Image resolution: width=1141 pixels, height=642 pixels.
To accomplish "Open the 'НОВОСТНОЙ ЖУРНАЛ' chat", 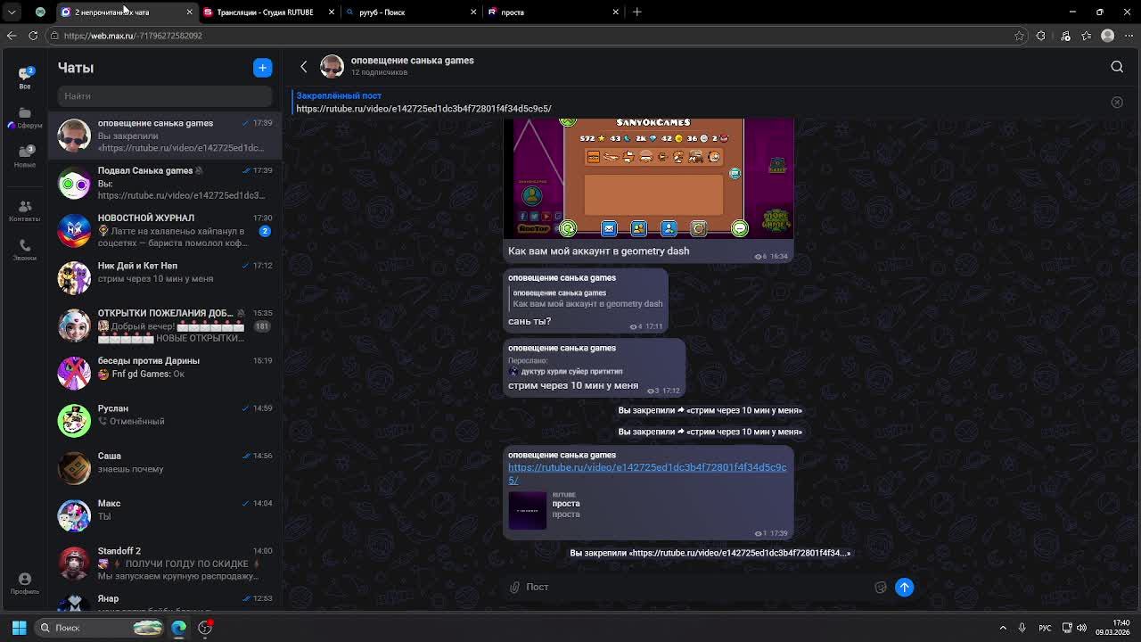I will [165, 230].
